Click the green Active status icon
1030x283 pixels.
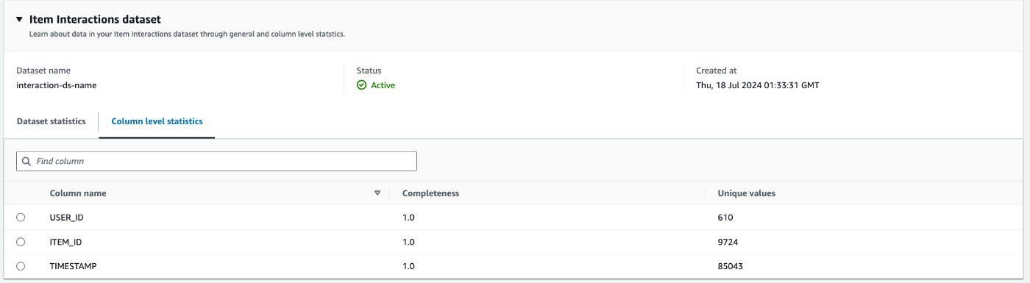coord(361,85)
